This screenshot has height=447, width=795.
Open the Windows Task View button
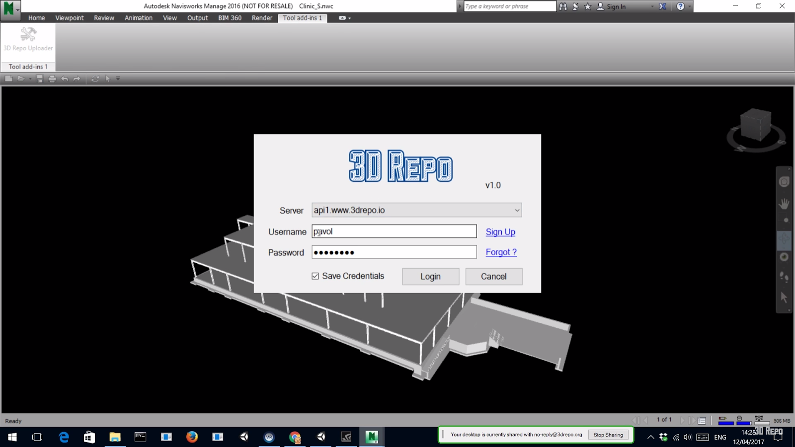tap(37, 437)
